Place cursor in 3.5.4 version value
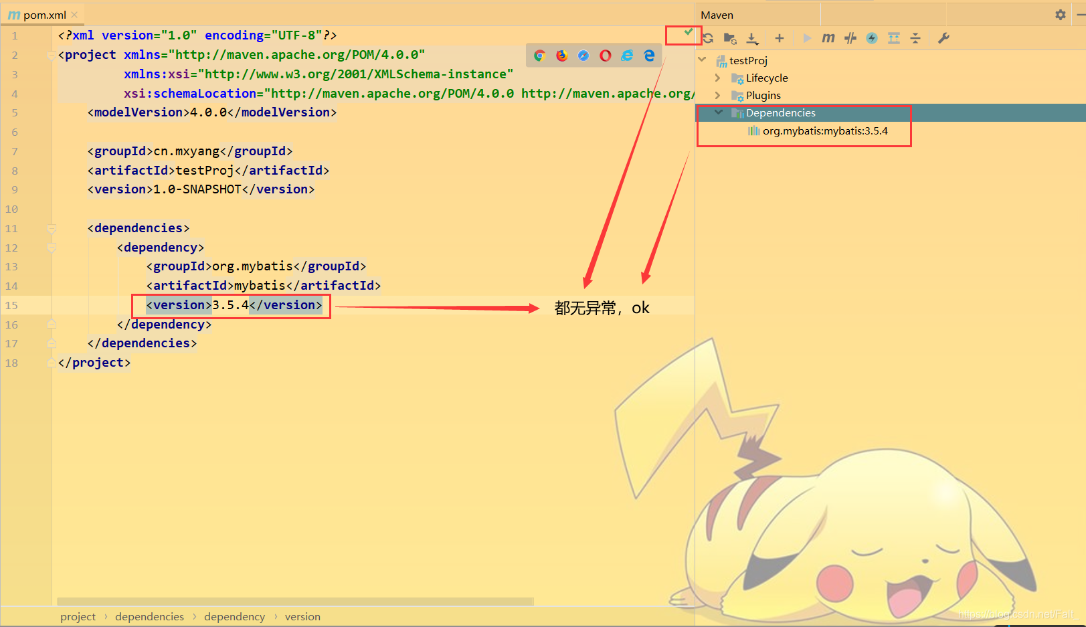The height and width of the screenshot is (627, 1086). click(x=230, y=305)
